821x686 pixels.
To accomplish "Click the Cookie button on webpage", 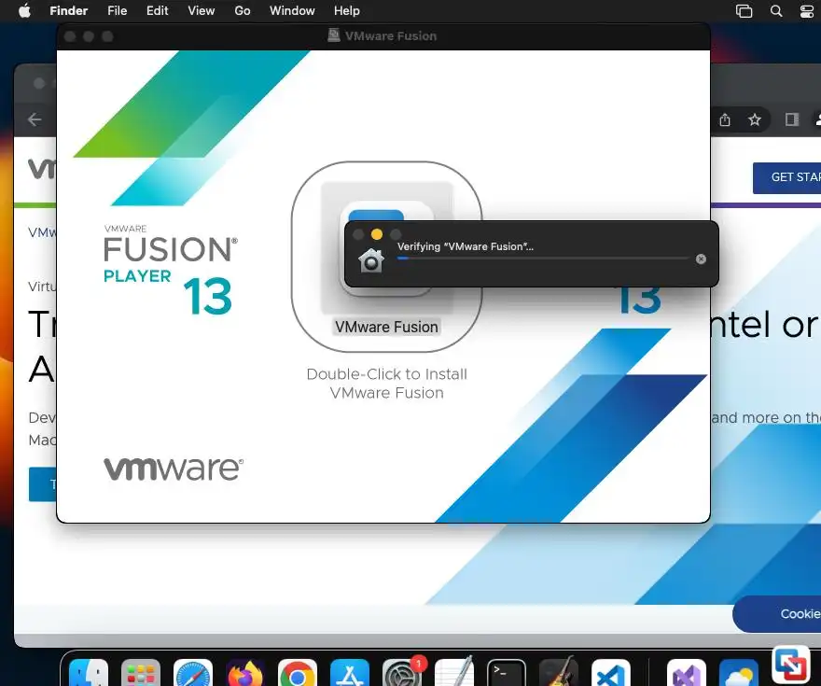I will coord(777,613).
